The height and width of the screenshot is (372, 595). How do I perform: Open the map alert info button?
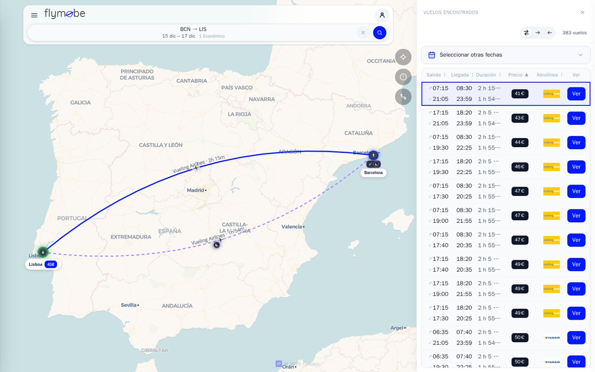pyautogui.click(x=403, y=77)
